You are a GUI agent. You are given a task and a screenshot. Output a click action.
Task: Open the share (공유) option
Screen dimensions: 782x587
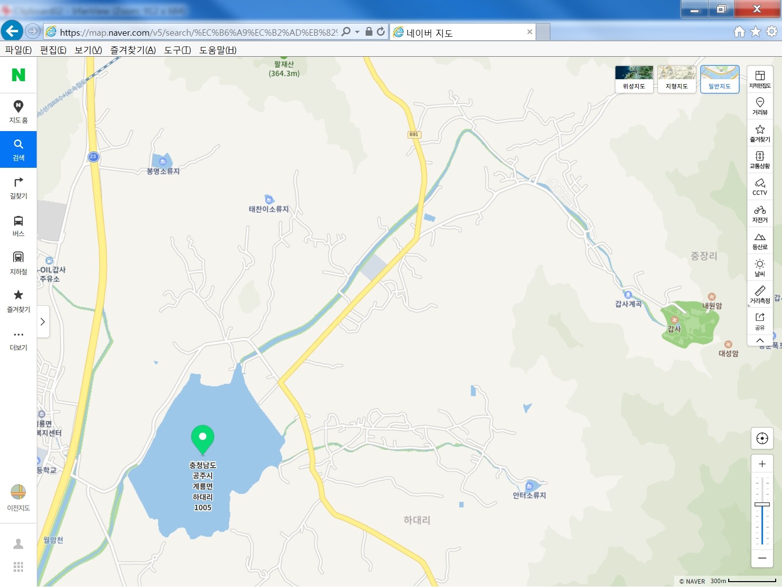coord(760,321)
